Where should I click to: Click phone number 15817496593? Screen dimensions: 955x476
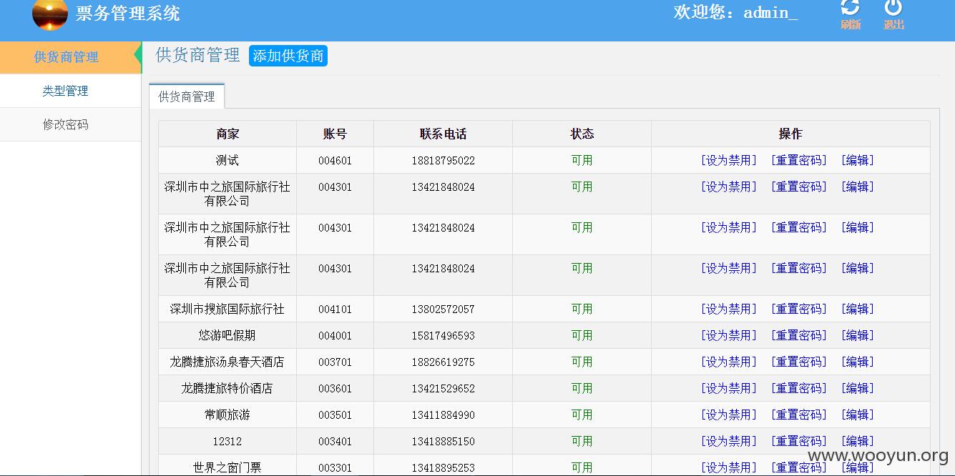443,336
